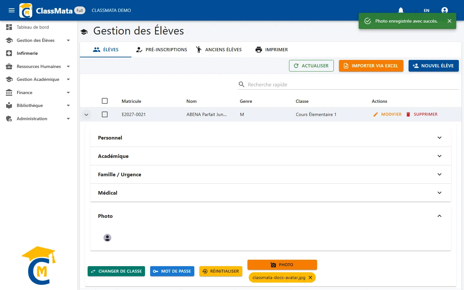Open the user account avatar menu

coord(445,10)
